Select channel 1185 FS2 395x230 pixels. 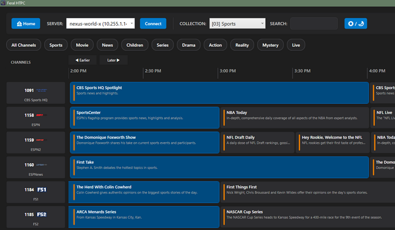coord(35,217)
